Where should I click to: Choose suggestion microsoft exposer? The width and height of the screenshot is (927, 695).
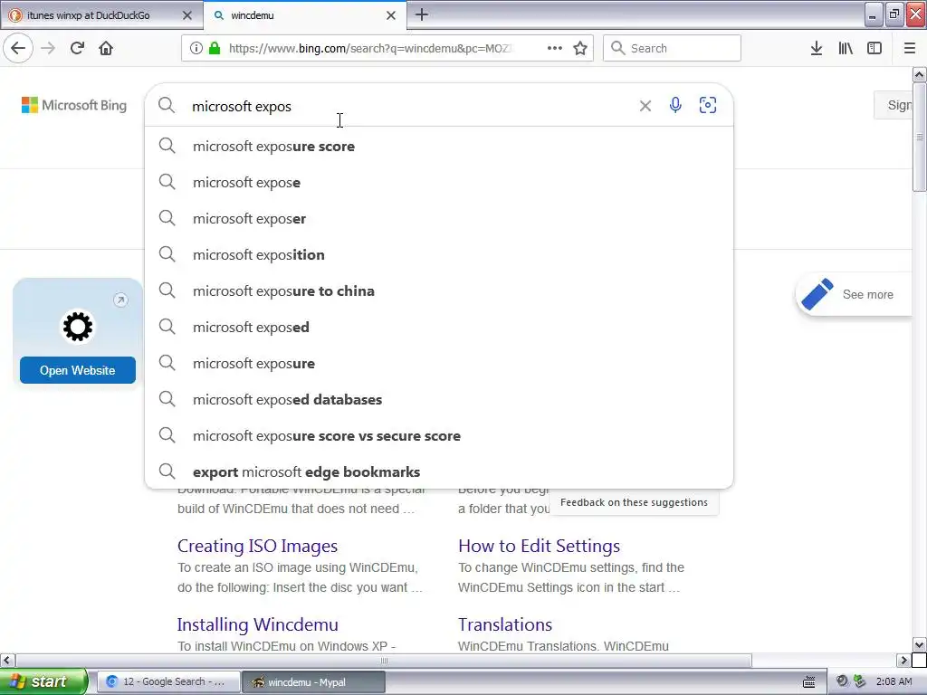[x=439, y=219]
